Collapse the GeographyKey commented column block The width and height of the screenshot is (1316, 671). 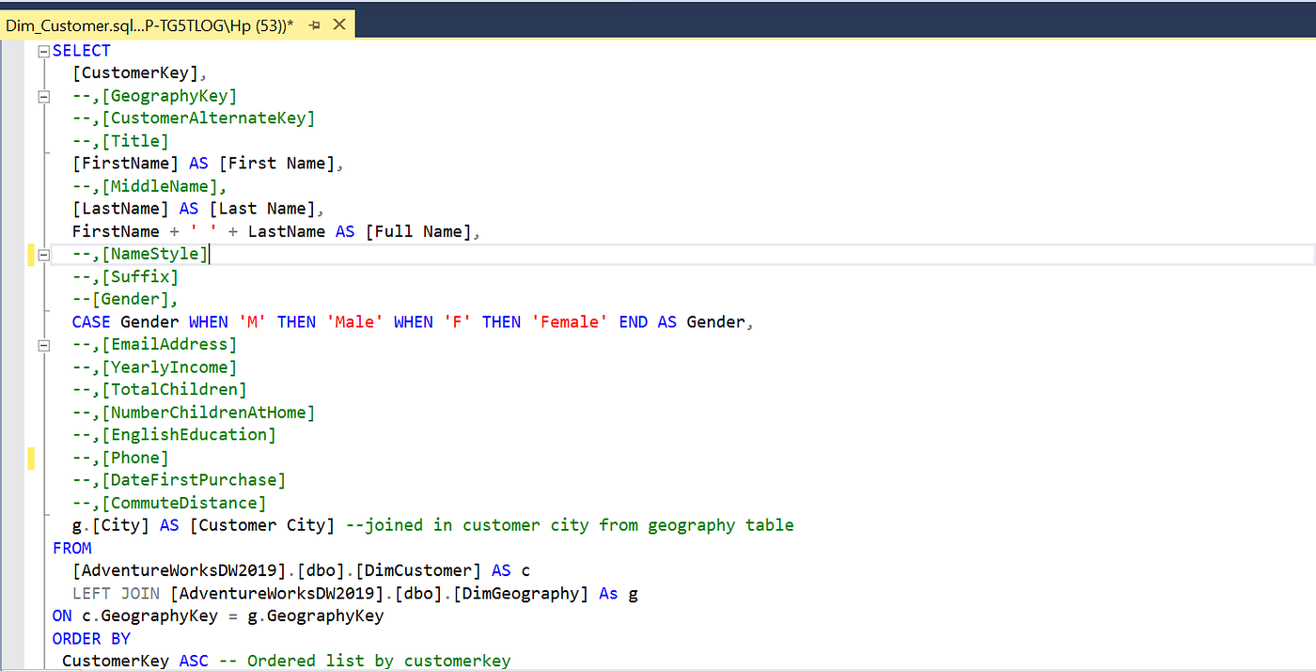point(43,95)
